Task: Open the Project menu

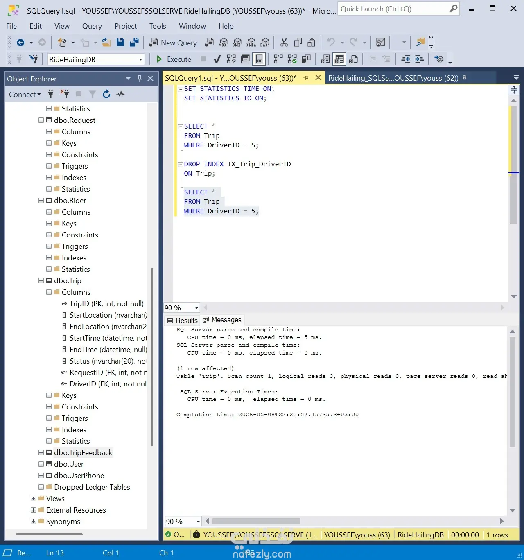Action: [x=126, y=26]
